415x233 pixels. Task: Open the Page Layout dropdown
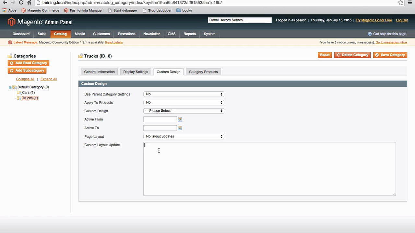tap(184, 136)
